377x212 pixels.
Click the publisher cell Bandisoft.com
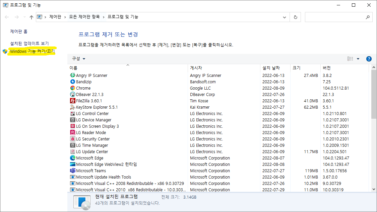[x=203, y=82]
